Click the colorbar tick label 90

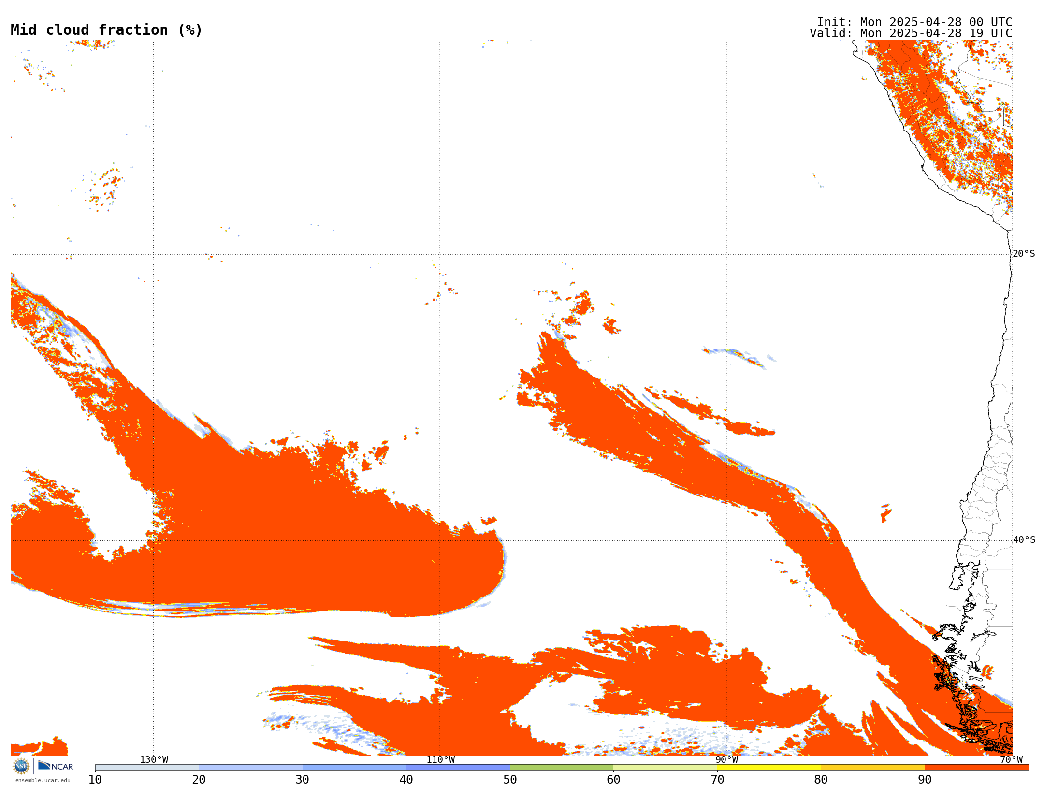tap(925, 779)
